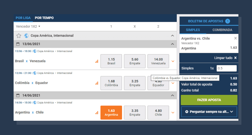
Task: Open Argentina x Chile match page
Action: 29,112
